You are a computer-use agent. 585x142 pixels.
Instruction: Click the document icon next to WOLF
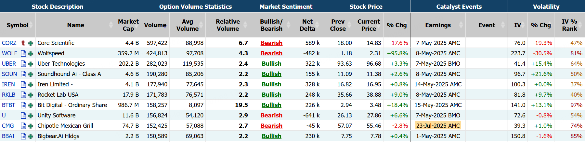(23, 53)
